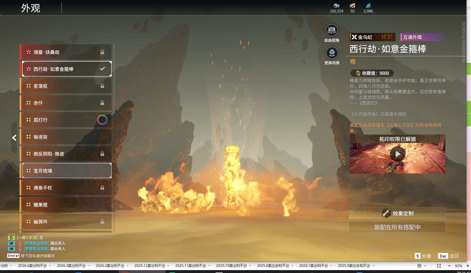471x273 pixels.
Task: Click the weapon icon beside 输液架
Action: 29,137
